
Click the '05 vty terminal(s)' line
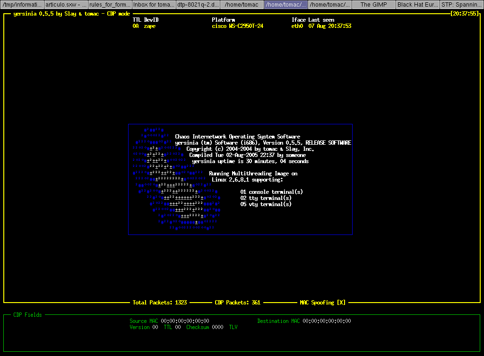point(266,204)
